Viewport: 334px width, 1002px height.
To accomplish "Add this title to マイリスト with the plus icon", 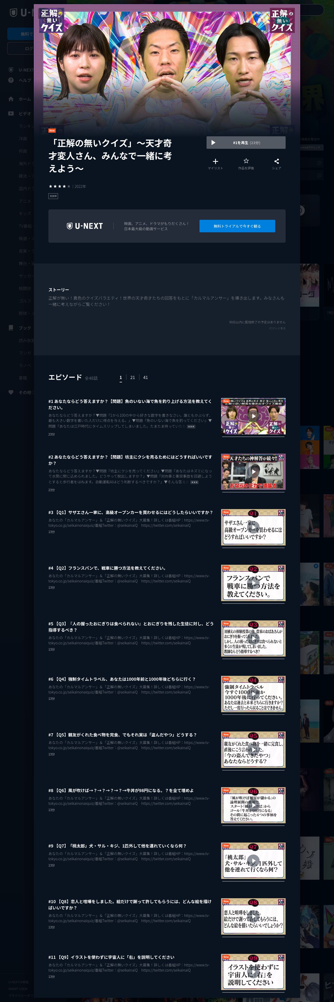I will click(215, 161).
